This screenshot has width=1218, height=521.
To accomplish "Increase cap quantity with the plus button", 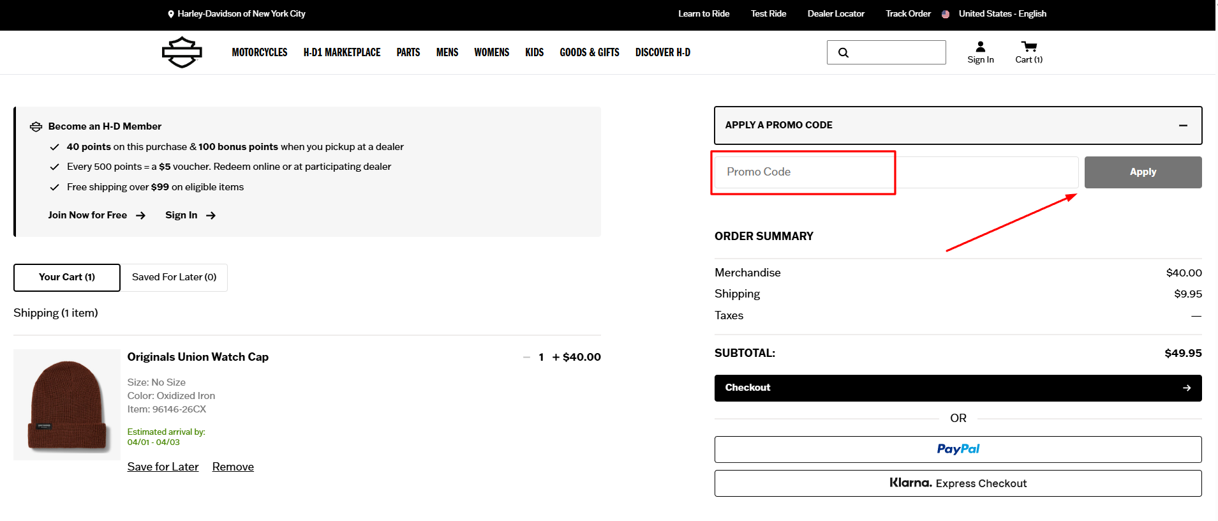I will coord(556,358).
